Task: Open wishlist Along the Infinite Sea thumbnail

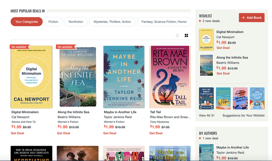Action: (x=206, y=65)
